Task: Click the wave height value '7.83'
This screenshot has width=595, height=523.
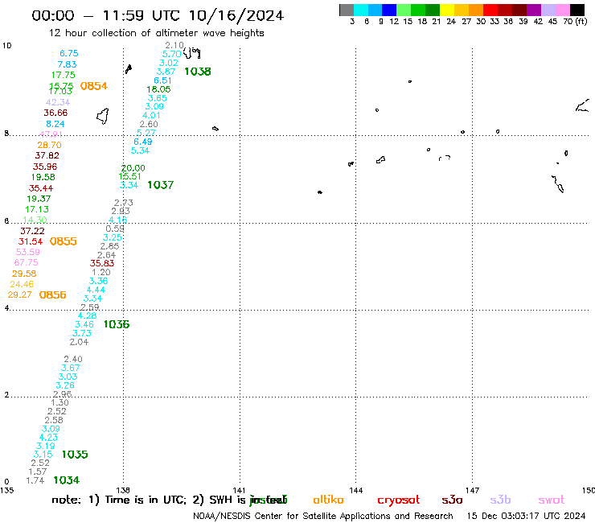Action: tap(68, 64)
